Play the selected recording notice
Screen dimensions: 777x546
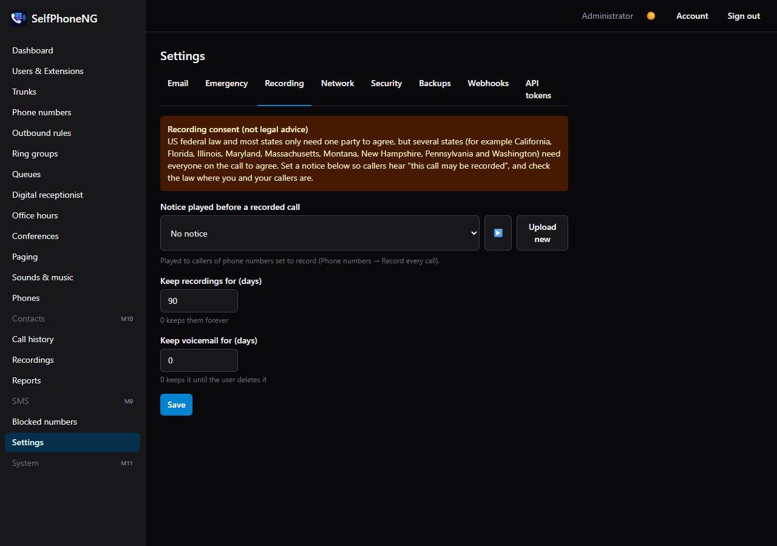point(498,233)
